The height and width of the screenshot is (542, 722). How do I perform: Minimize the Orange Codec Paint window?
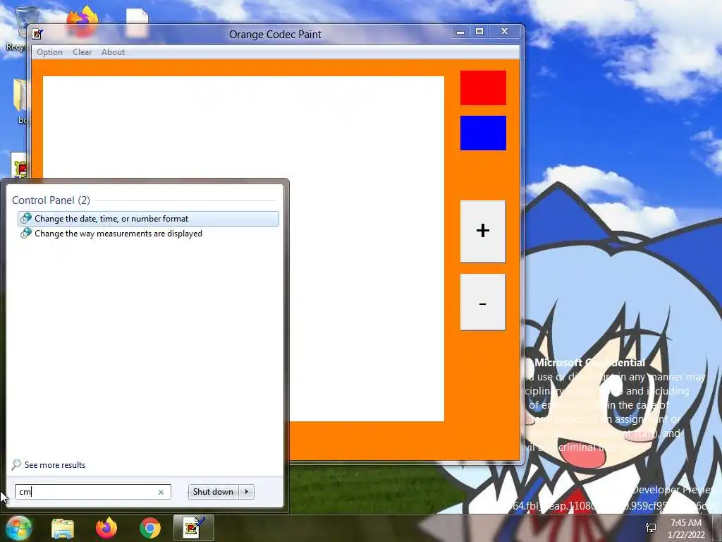pyautogui.click(x=460, y=31)
